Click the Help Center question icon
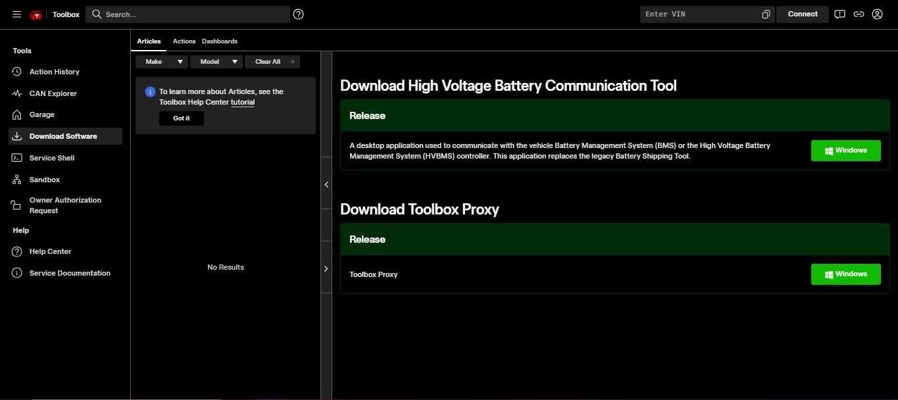This screenshot has width=898, height=400. [17, 251]
